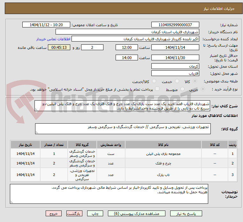Click the remaining days field showing 2
This screenshot has width=243, height=222.
92,48
